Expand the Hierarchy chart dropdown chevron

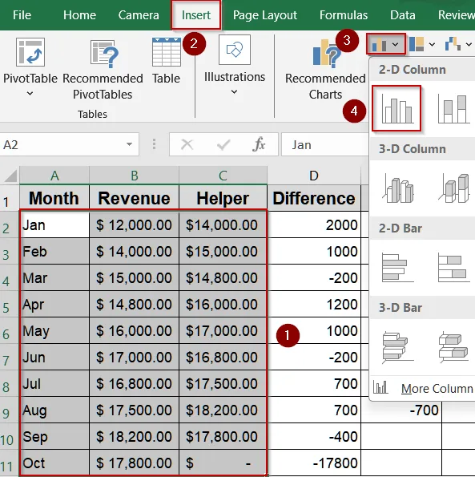(x=432, y=45)
